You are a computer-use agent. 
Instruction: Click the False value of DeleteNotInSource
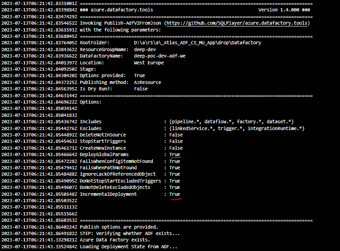176,135
